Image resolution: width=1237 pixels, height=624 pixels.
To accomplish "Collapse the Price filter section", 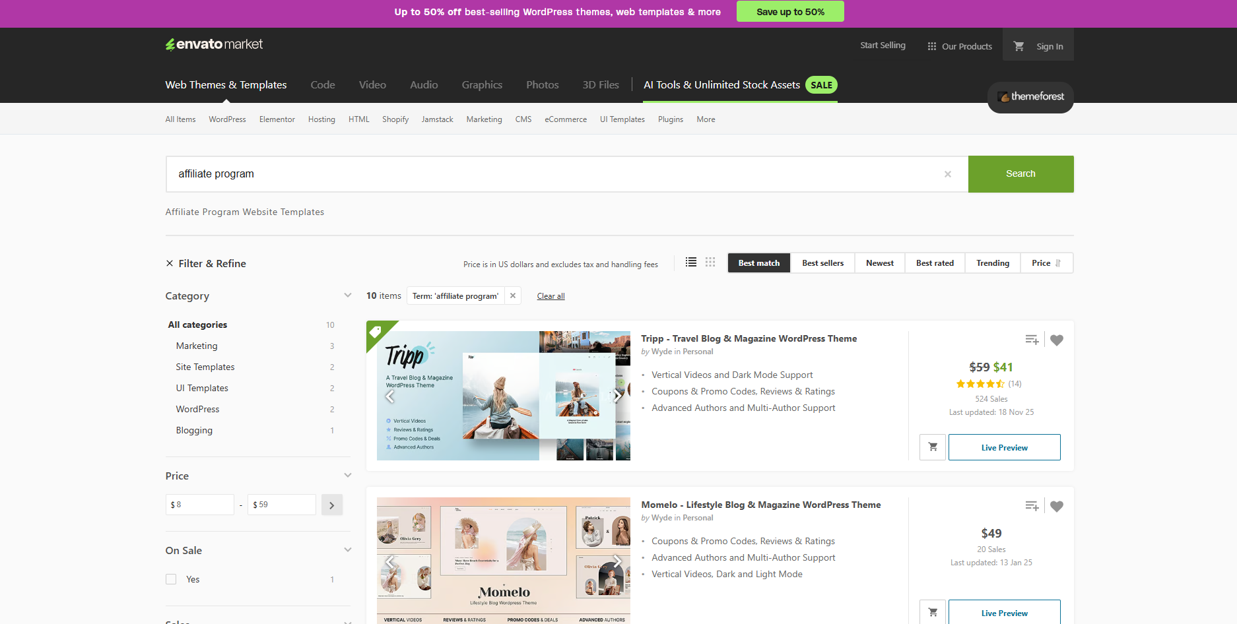I will pos(347,476).
